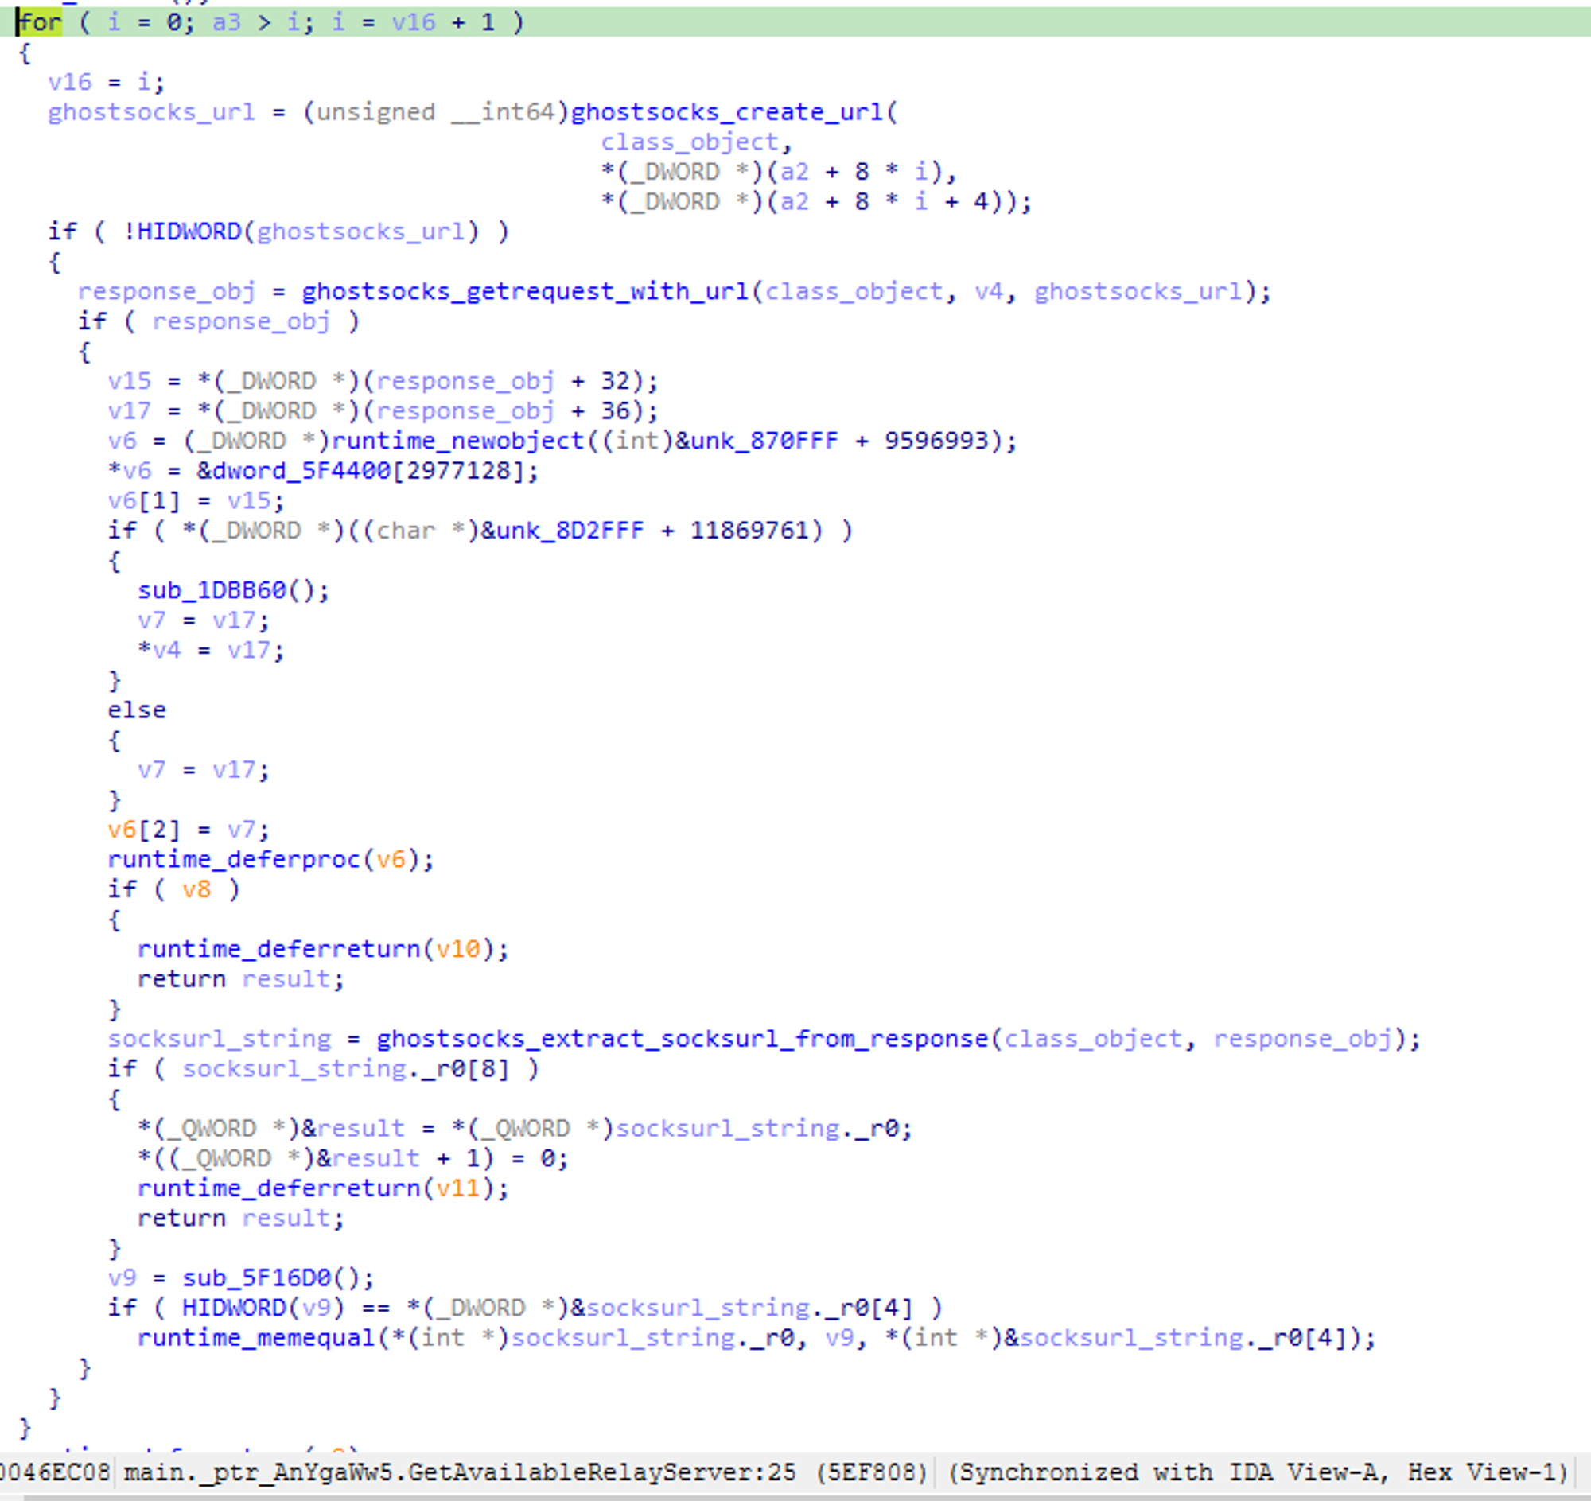
Task: Select 'if ( v8 )' condition
Action: pyautogui.click(x=173, y=890)
